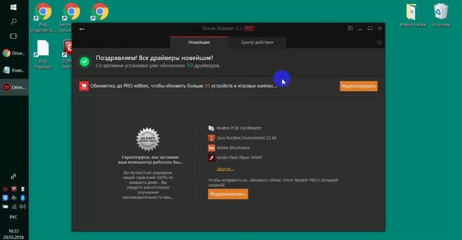462x240 pixels.
Task: Click the РУС language indicator
Action: coord(14,217)
